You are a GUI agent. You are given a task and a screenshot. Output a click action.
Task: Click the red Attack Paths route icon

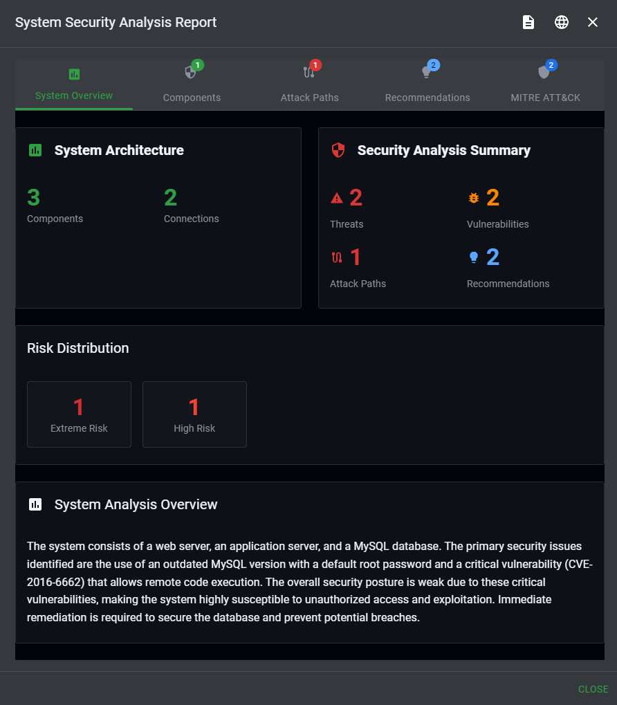337,257
